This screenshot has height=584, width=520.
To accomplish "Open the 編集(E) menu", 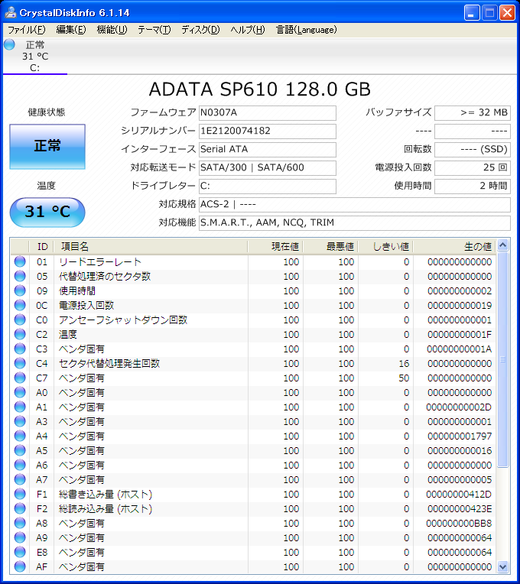I will (71, 30).
